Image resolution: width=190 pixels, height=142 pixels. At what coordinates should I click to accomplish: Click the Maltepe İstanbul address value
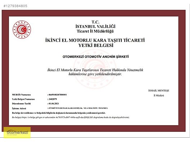pos(78,108)
